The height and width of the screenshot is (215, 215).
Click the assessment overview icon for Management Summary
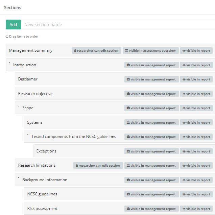[x=126, y=51]
